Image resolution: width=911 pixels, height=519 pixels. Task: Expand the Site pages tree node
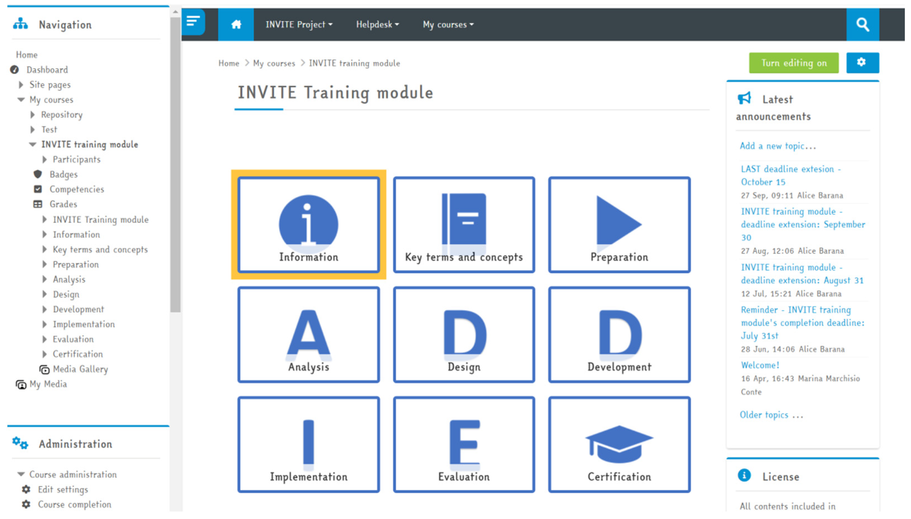tap(21, 85)
